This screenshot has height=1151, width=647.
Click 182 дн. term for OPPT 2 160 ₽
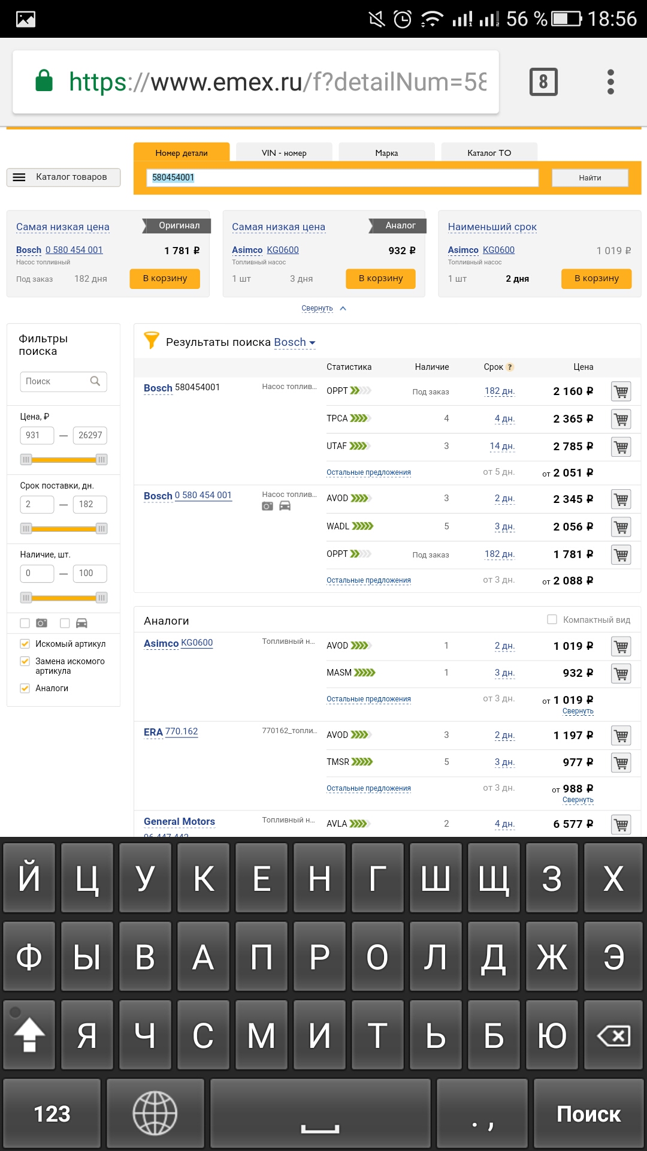[x=500, y=391]
